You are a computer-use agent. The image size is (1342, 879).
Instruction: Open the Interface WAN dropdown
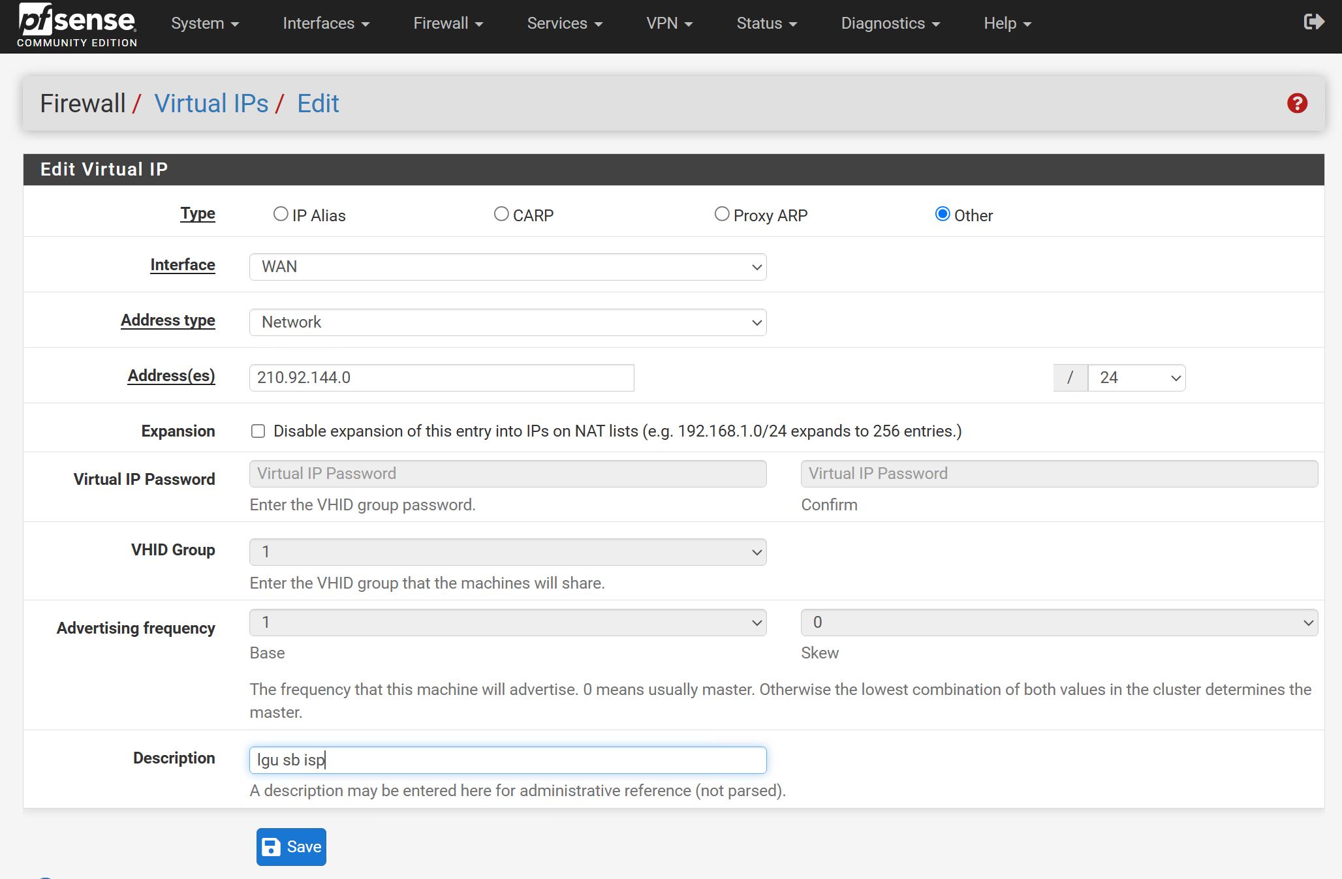click(507, 267)
